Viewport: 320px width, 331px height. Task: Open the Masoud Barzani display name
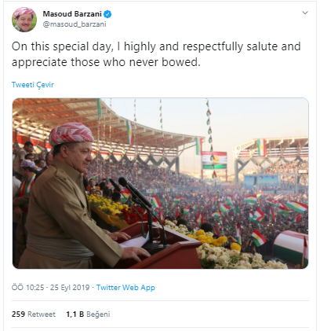pyautogui.click(x=72, y=14)
